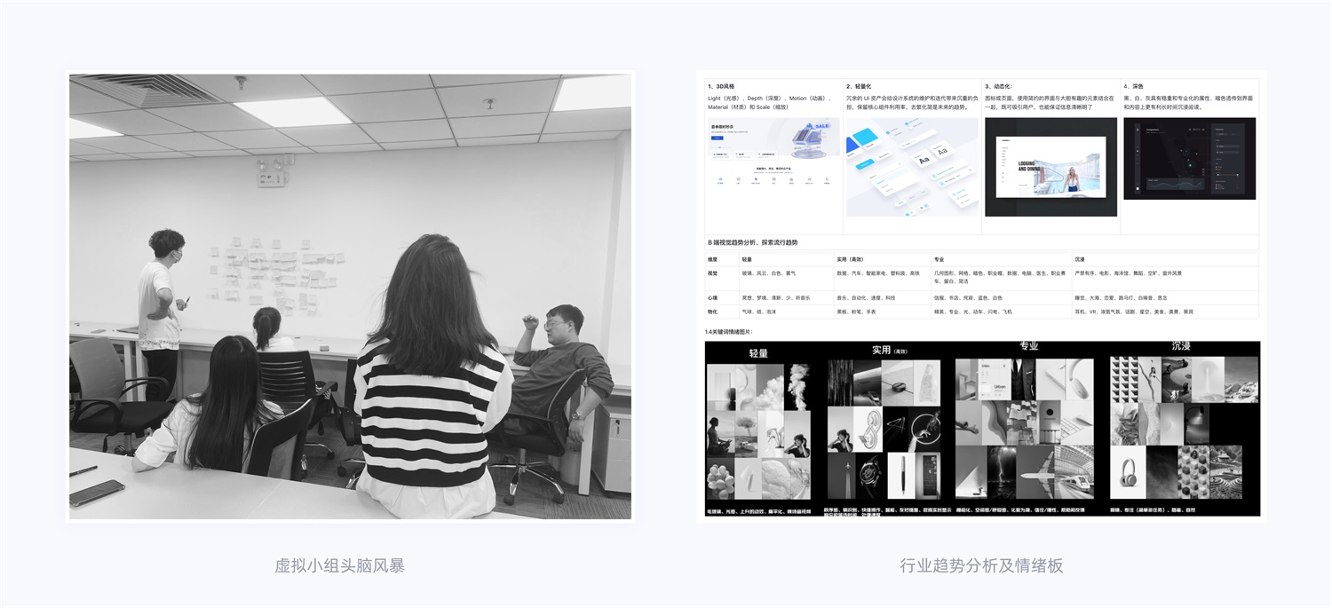Select the heading 4、深色

pos(1133,86)
